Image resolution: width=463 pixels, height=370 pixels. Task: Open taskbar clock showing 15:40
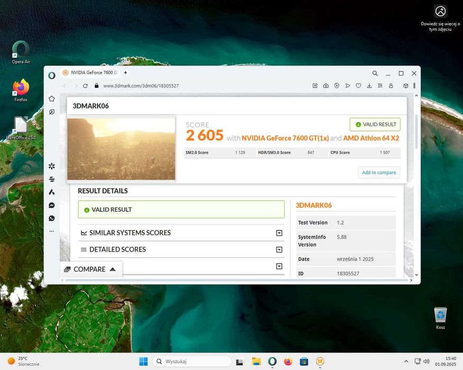pyautogui.click(x=446, y=361)
